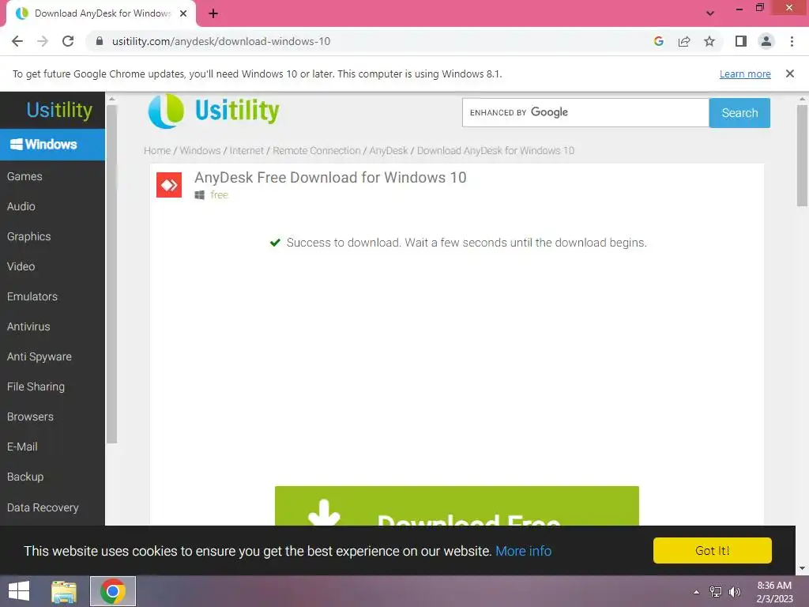Reload the current page
809x607 pixels.
[x=68, y=41]
